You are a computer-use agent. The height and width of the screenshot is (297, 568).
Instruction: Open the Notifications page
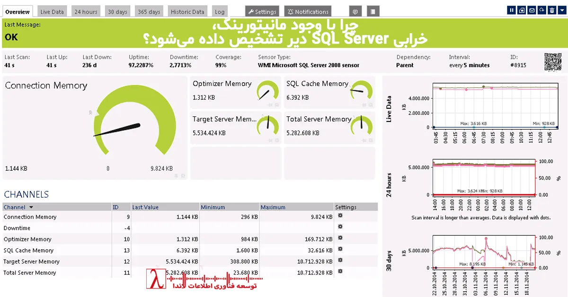308,11
